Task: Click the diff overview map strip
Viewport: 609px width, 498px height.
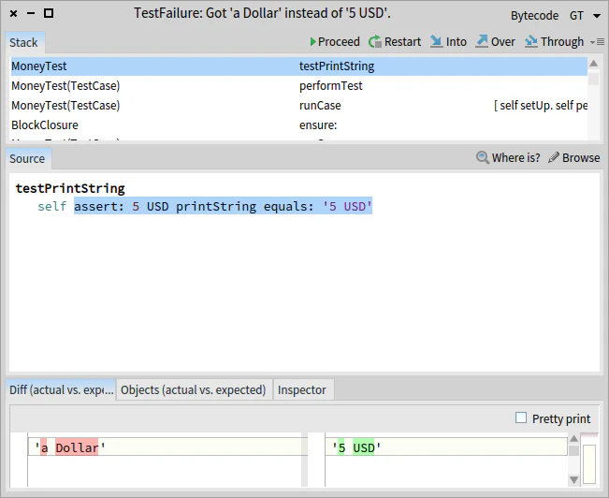Action: pos(589,460)
